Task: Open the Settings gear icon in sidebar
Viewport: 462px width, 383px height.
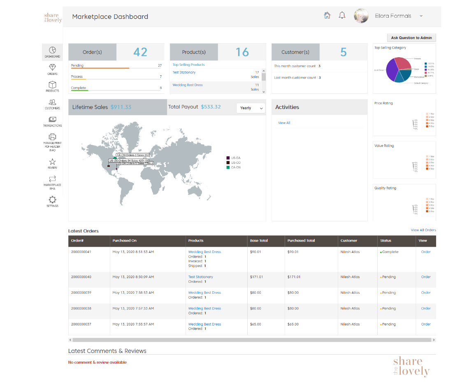Action: point(52,200)
